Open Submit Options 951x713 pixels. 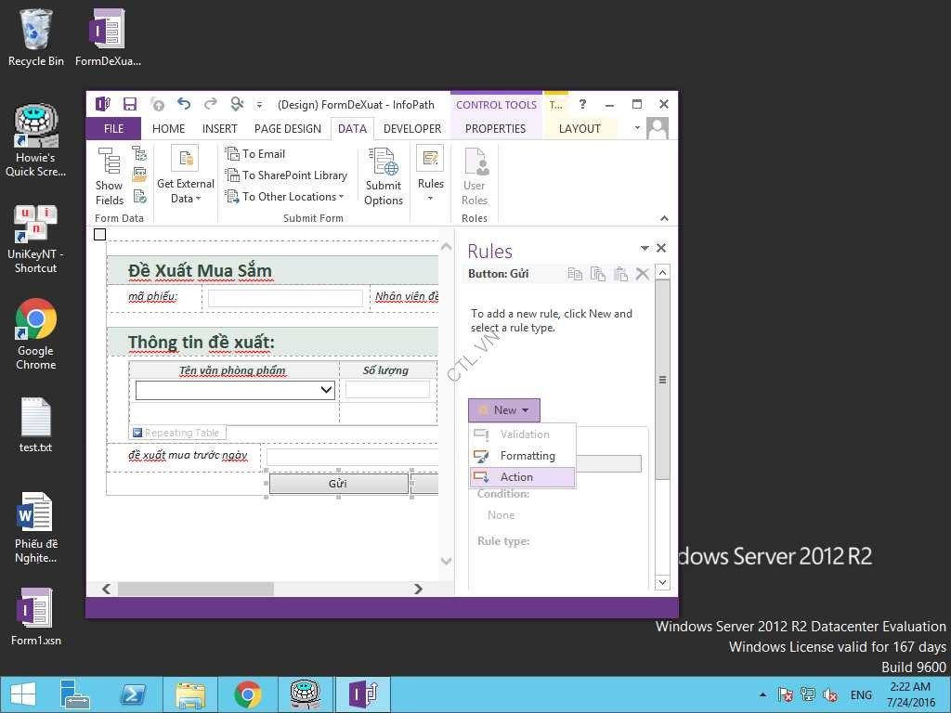[x=383, y=176]
